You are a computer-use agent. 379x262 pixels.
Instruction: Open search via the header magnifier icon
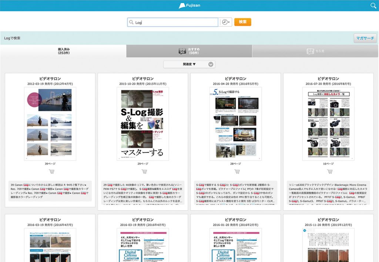(373, 5)
